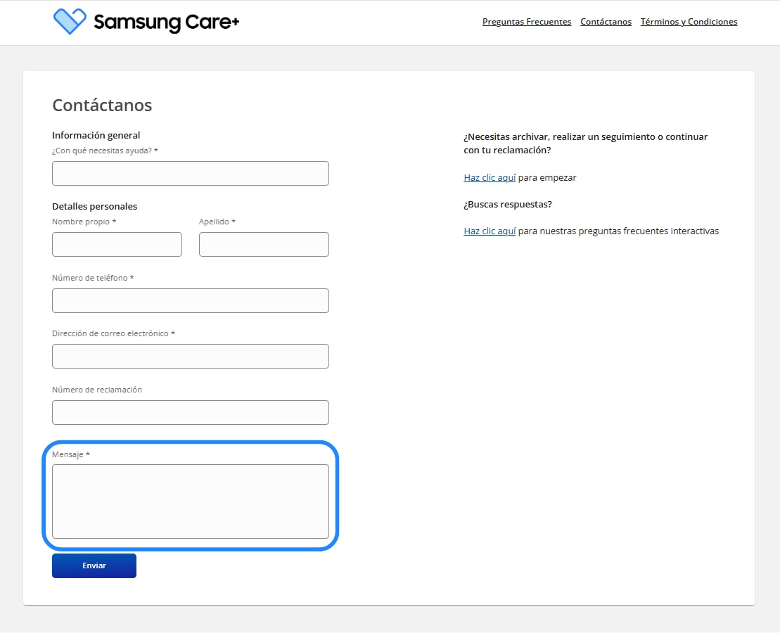The width and height of the screenshot is (780, 633).
Task: Focus the Número de reclamación input box
Action: 190,413
